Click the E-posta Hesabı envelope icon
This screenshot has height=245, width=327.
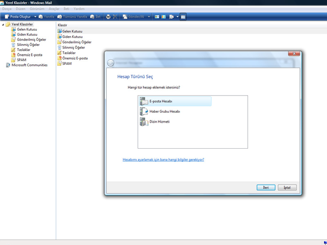click(x=144, y=101)
